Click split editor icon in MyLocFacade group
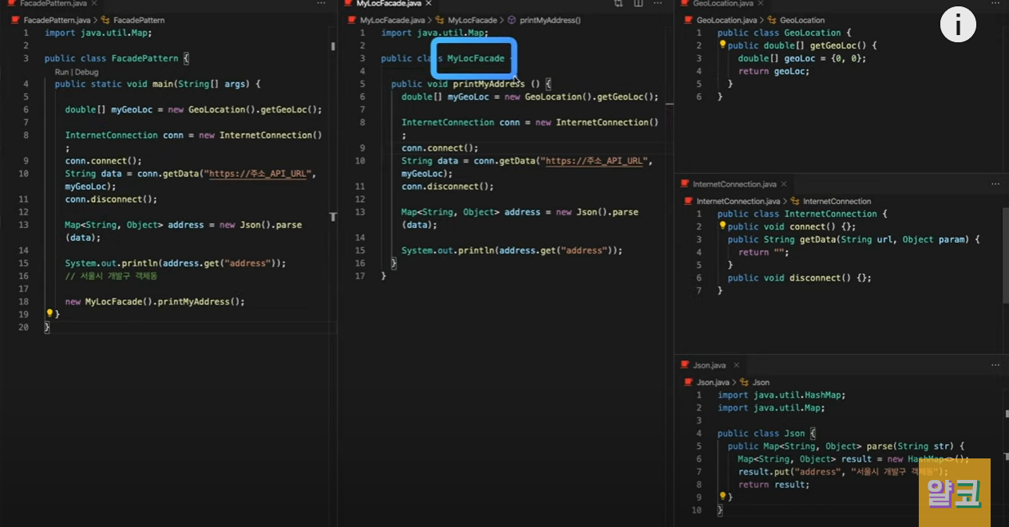Viewport: 1009px width, 527px height. tap(638, 4)
